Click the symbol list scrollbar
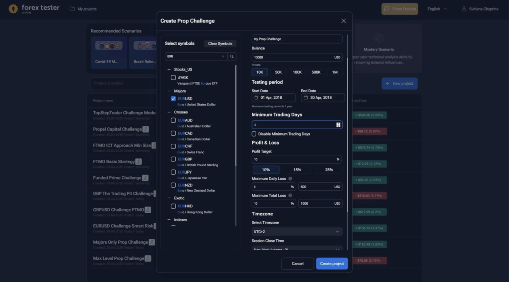Image resolution: width=509 pixels, height=282 pixels. [x=236, y=115]
